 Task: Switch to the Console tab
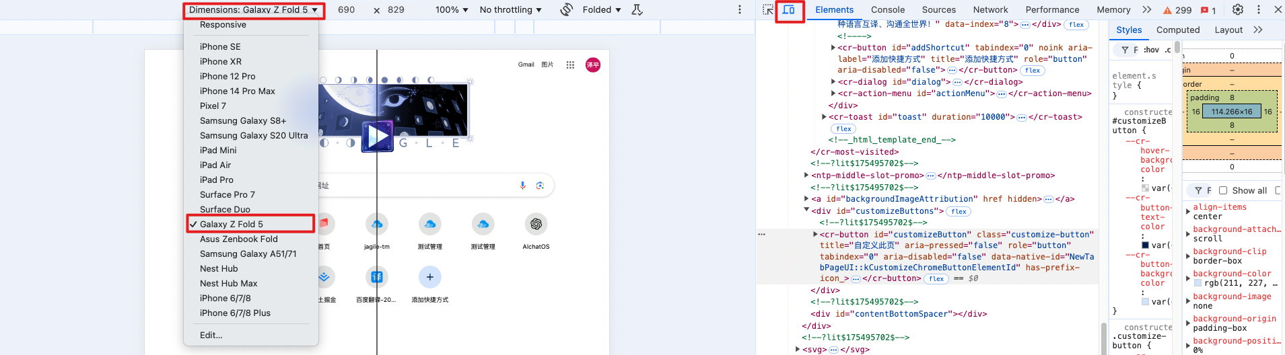coord(888,10)
